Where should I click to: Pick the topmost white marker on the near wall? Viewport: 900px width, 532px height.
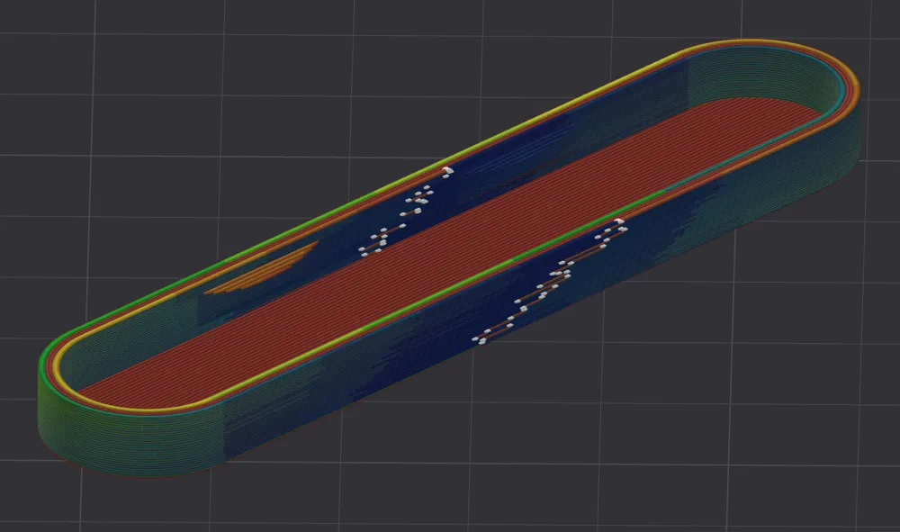pyautogui.click(x=619, y=221)
